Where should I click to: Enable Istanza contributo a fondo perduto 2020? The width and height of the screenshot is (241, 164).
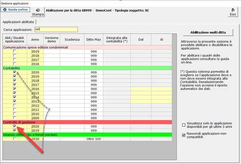click(15, 139)
